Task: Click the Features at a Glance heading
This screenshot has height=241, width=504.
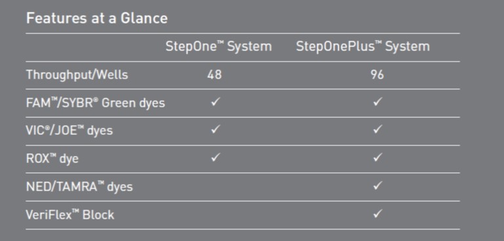Action: (97, 18)
